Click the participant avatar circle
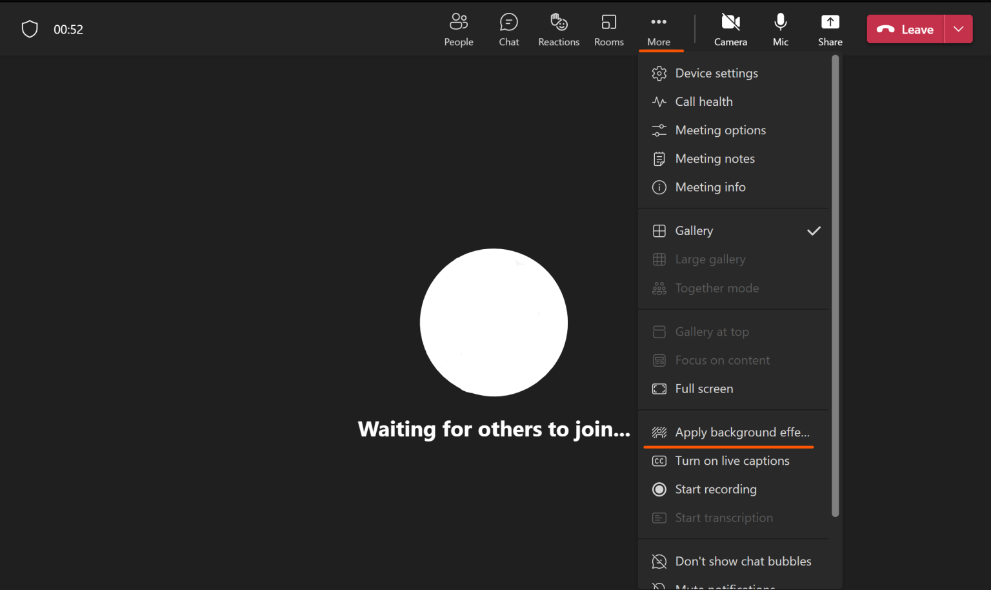This screenshot has height=590, width=991. 494,322
